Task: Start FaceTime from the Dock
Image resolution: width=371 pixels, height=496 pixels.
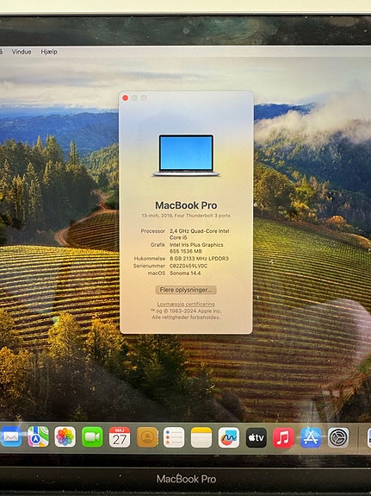Action: tap(92, 436)
